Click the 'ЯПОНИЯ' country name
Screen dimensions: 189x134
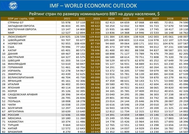pos(14,88)
